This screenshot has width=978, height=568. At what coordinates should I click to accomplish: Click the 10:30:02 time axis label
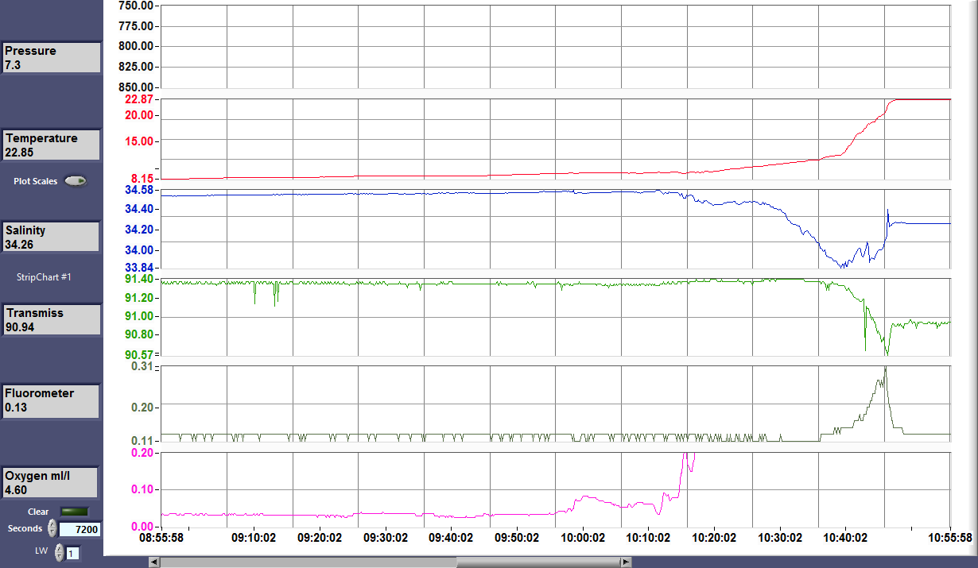[781, 538]
